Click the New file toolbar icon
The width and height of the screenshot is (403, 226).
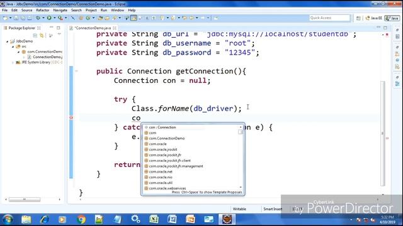[x=5, y=18]
